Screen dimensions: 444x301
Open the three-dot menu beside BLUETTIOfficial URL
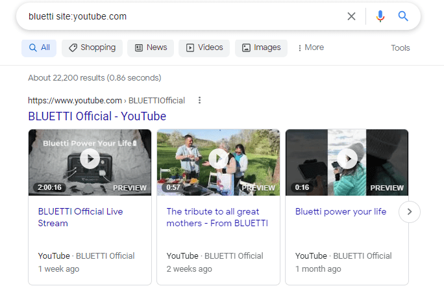click(200, 100)
